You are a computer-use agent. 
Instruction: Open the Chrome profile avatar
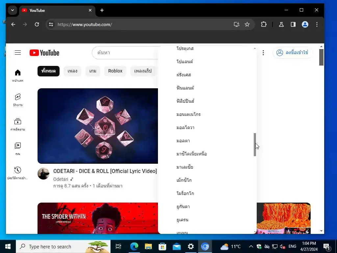point(305,24)
